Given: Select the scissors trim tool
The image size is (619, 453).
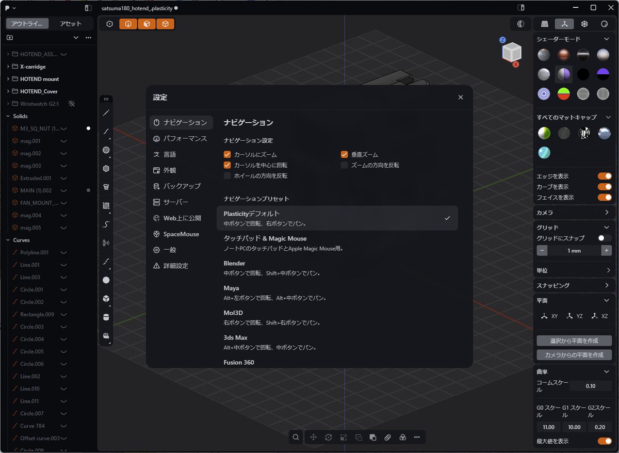Looking at the screenshot, I should coord(106,242).
